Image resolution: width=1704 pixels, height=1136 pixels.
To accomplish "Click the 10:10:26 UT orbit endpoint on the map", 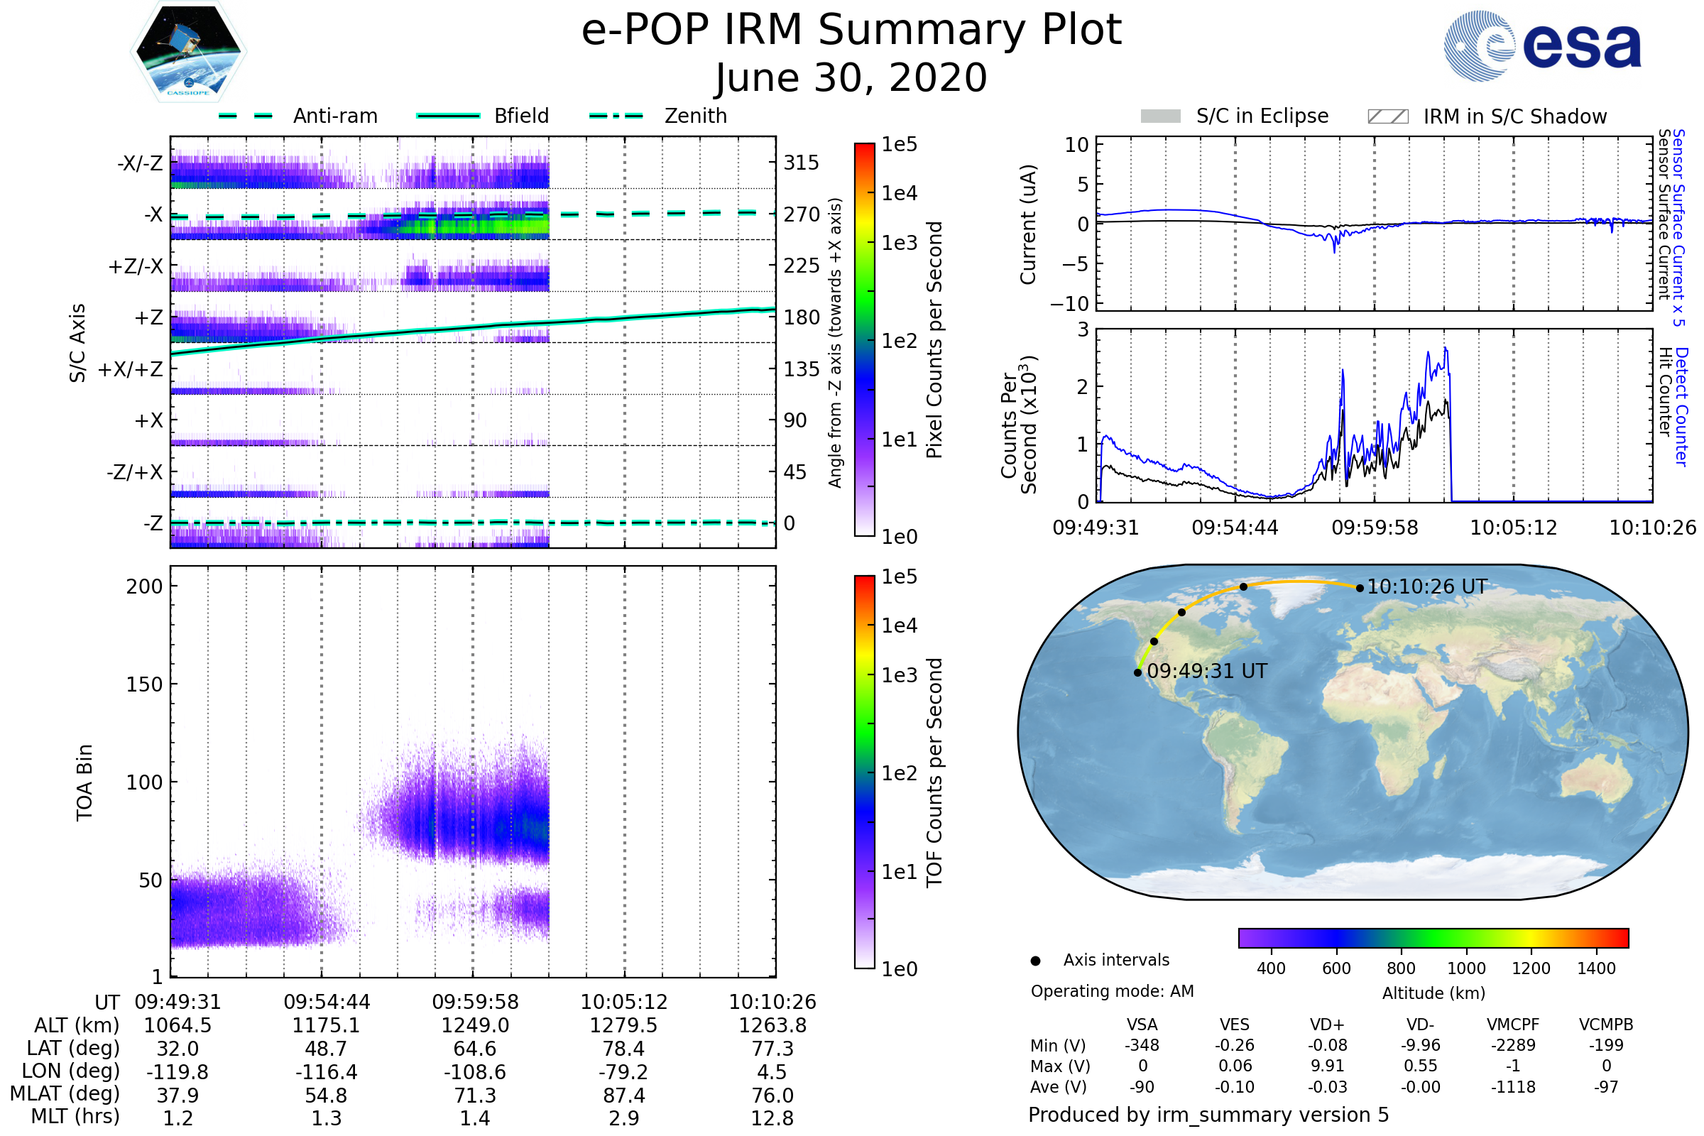I will 1360,589.
